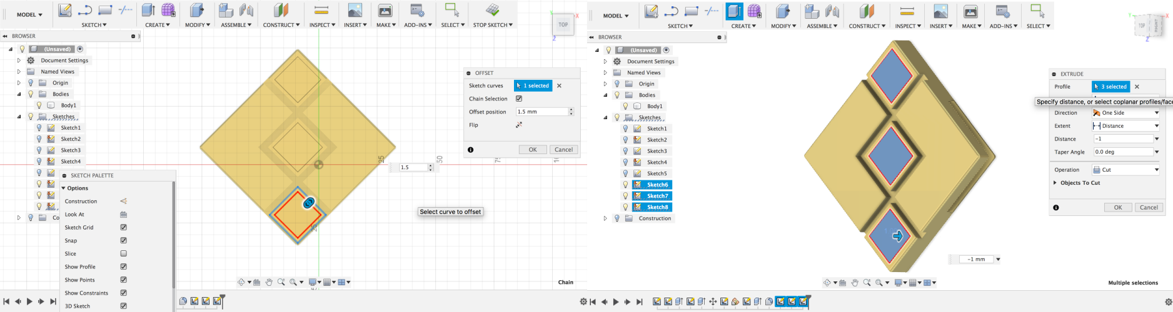1173x312 pixels.
Task: Click Joint icon in left window toolbar
Action: [246, 10]
